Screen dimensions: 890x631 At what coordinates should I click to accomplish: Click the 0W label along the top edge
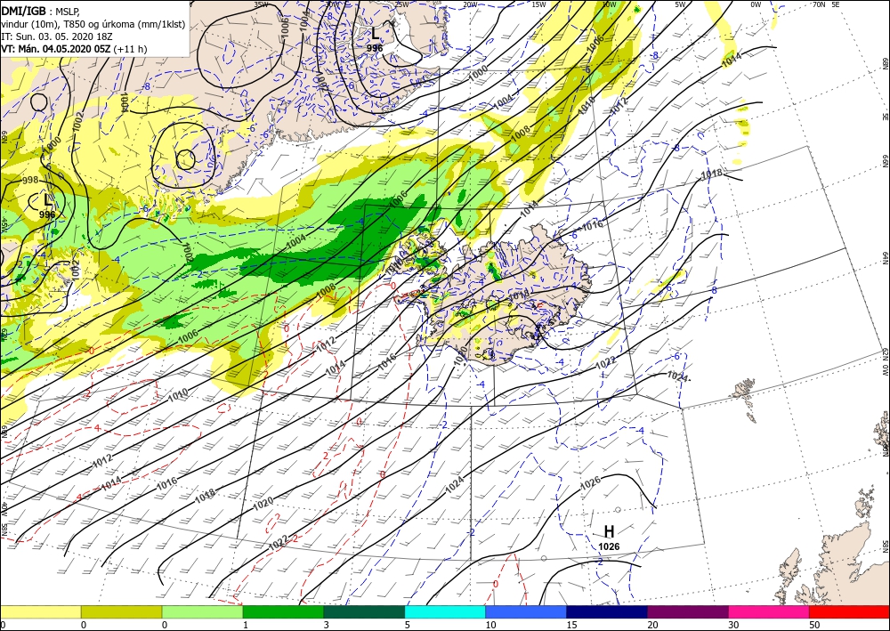pos(756,4)
